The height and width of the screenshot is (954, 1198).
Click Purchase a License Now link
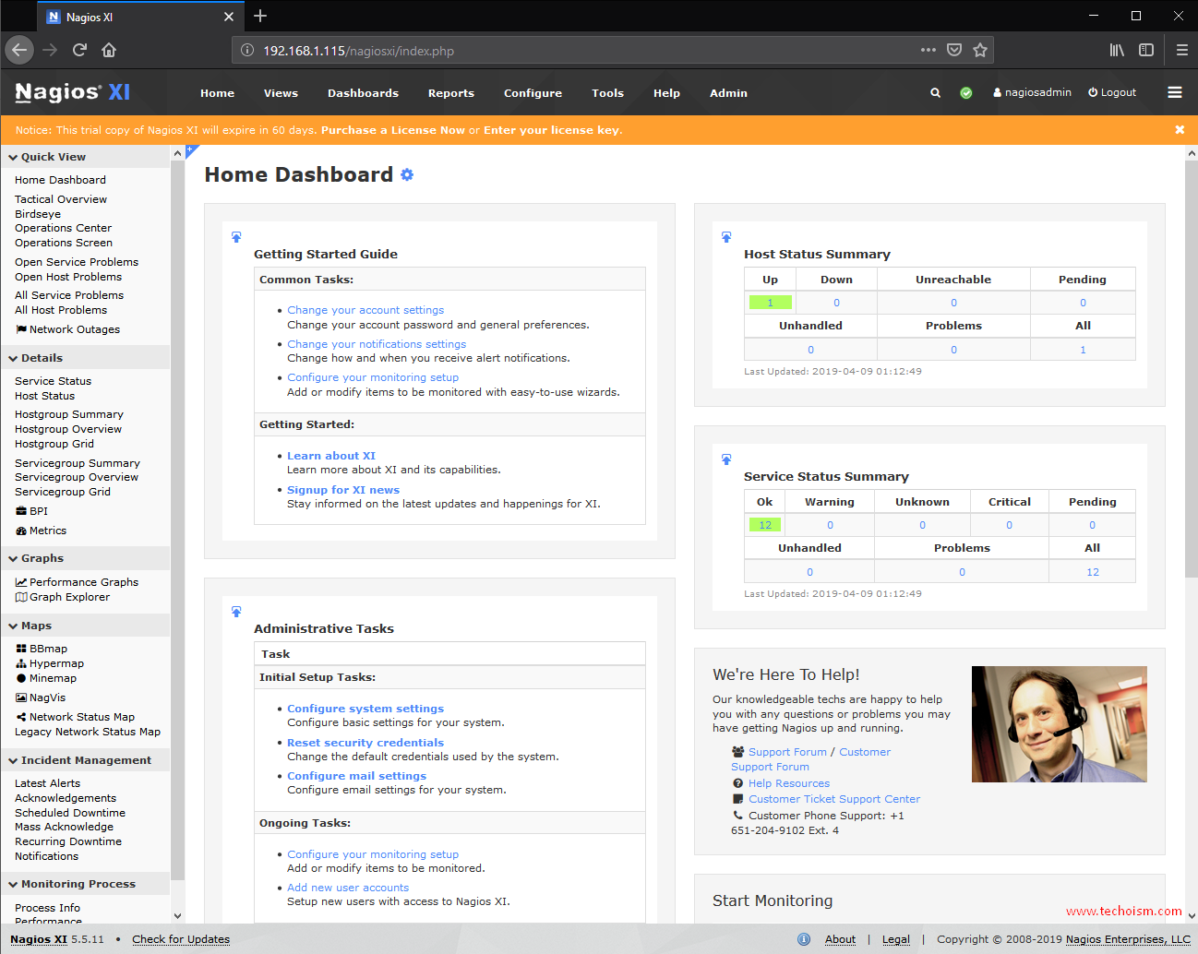pos(393,130)
